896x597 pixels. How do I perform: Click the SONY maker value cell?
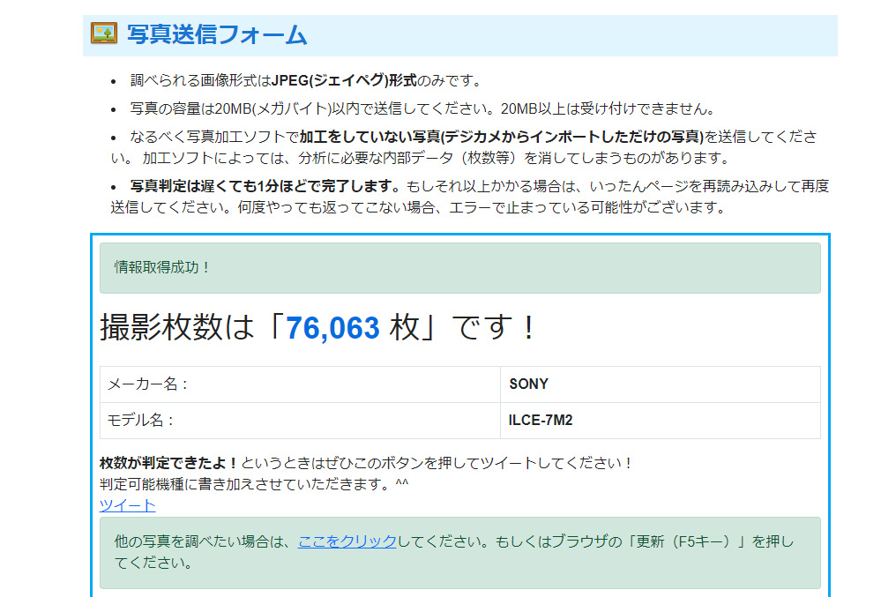660,384
